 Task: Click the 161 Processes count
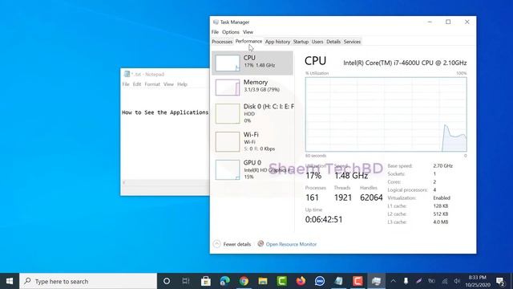[312, 197]
